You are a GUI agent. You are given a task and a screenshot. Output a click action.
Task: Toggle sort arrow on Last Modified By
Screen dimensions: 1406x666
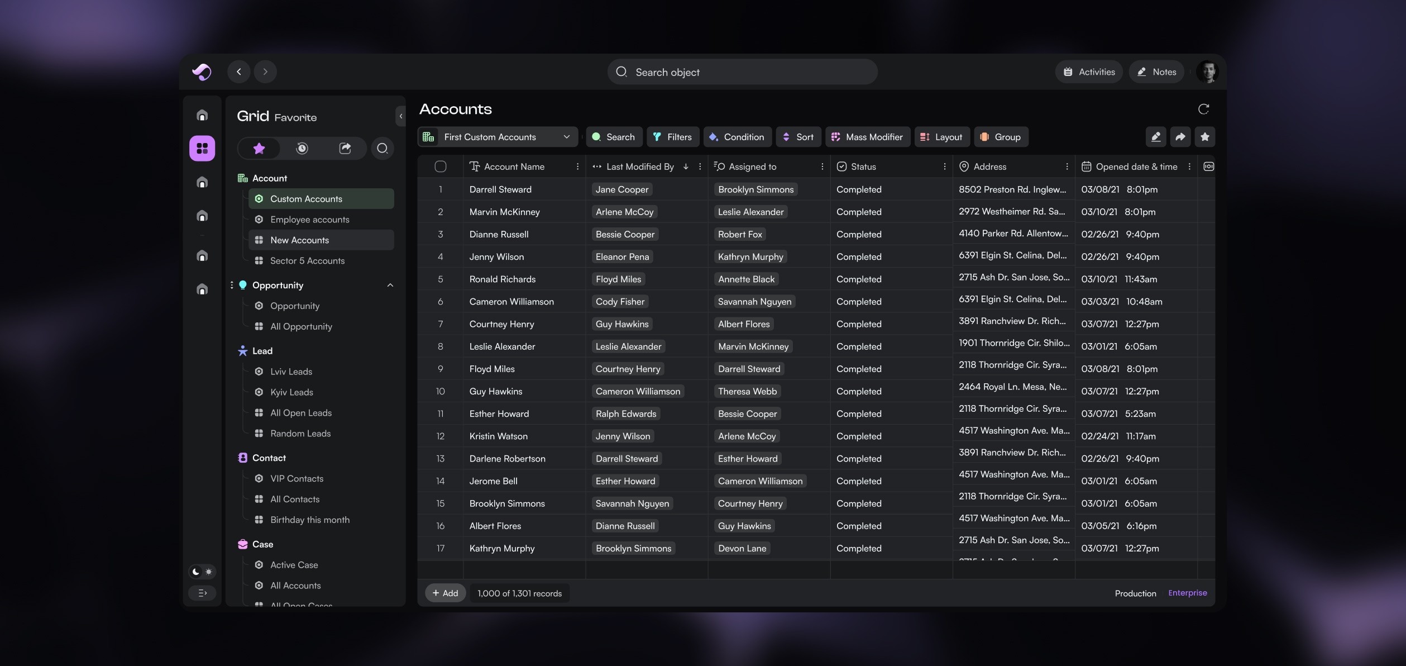tap(686, 166)
